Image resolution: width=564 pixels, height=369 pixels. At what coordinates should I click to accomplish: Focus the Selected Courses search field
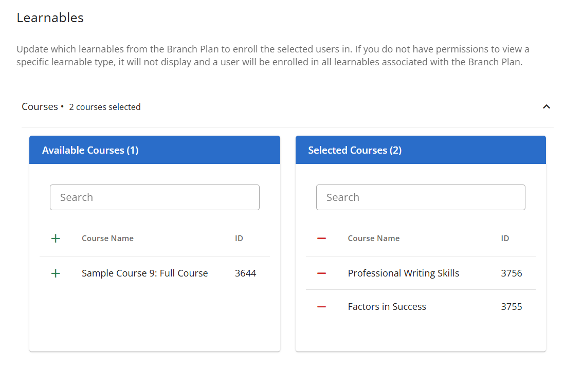point(421,197)
